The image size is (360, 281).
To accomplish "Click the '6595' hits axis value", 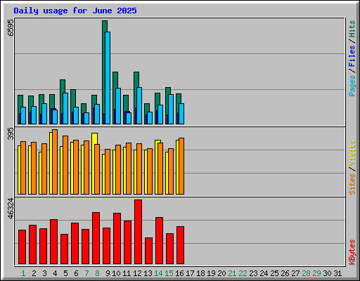I will tap(11, 27).
